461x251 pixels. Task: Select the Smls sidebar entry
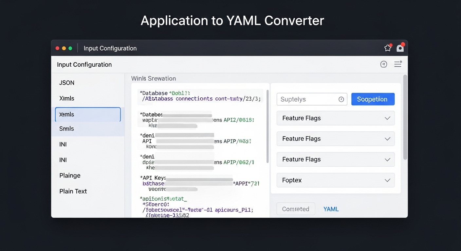pos(66,128)
